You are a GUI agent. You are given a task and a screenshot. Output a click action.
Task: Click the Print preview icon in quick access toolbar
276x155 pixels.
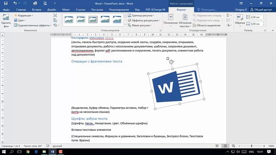point(45,3)
